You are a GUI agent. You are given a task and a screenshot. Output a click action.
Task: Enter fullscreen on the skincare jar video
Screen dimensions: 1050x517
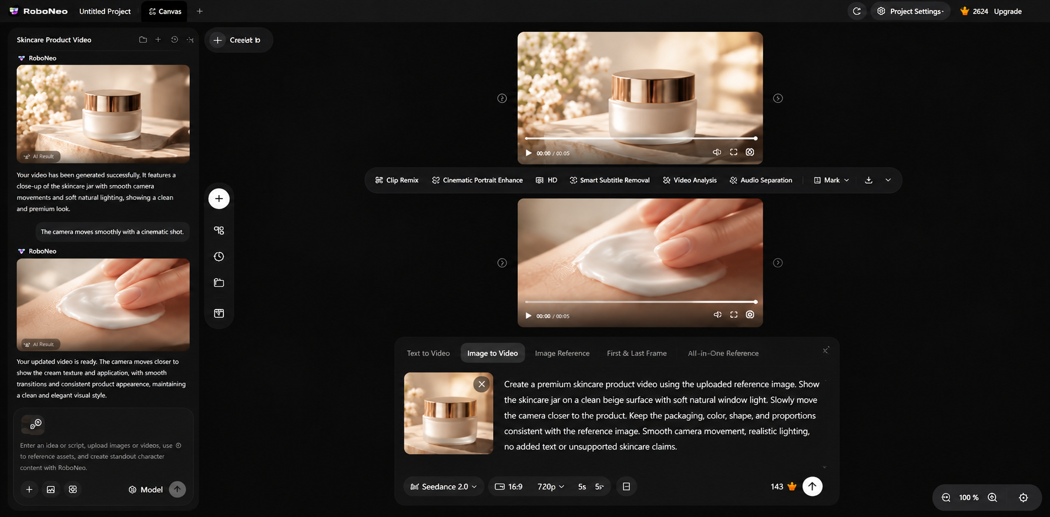coord(733,152)
